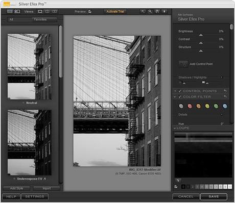Click the Contrast 0% value
This screenshot has width=235, height=203.
(x=221, y=39)
